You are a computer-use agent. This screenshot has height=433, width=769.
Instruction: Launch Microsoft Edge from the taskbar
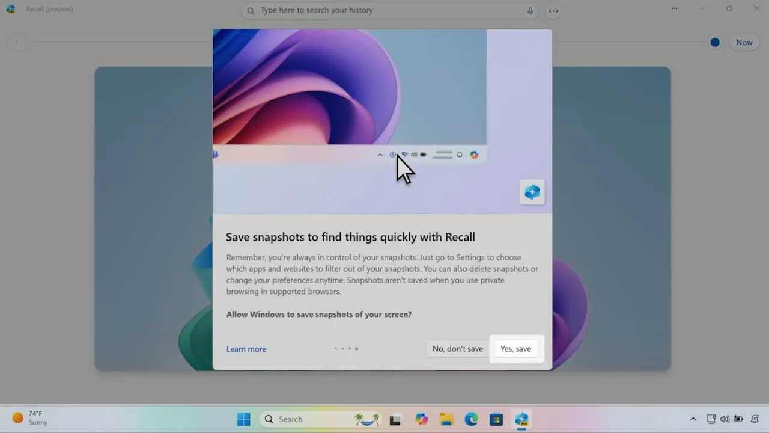[472, 419]
